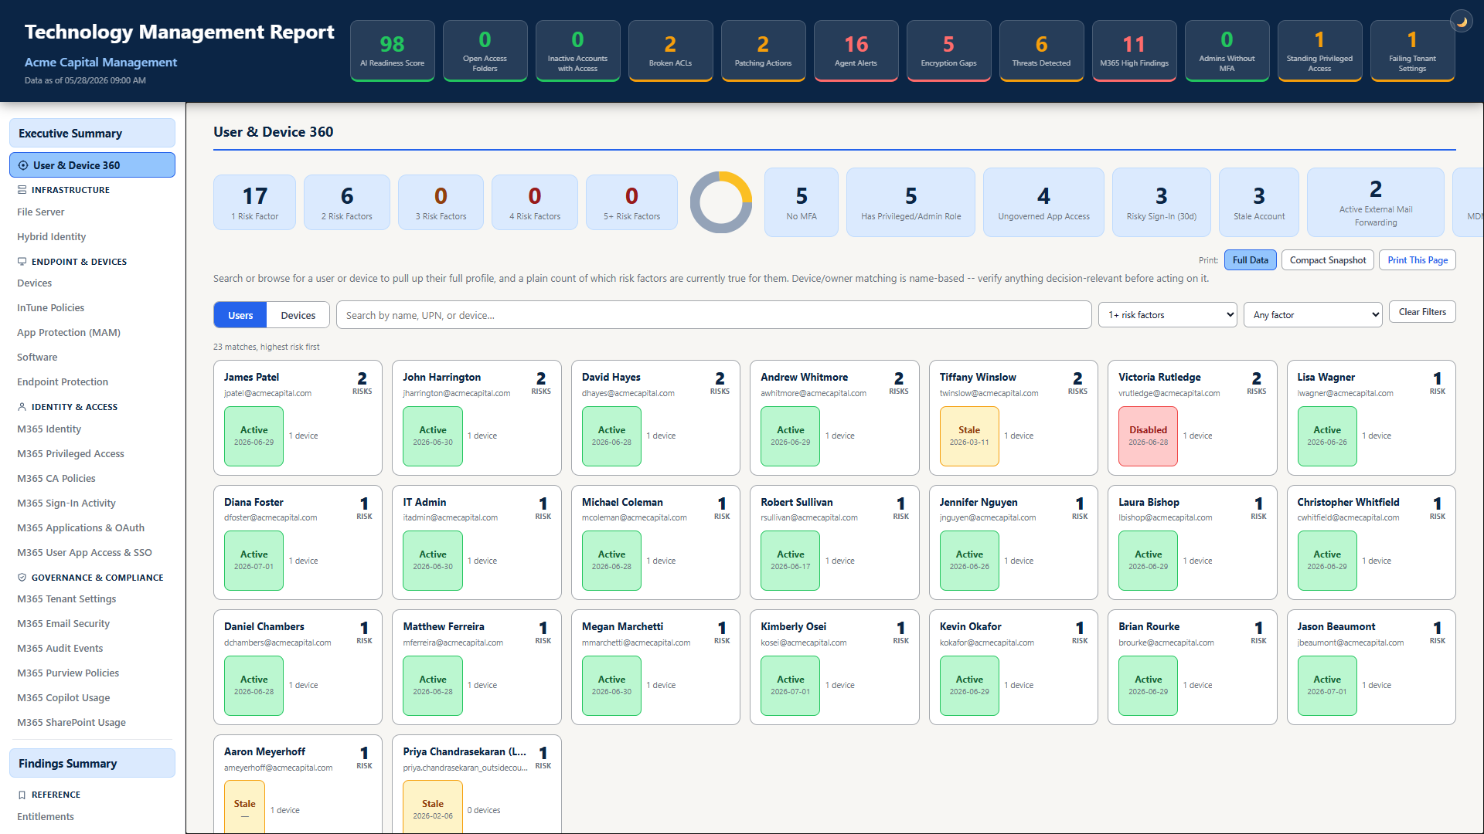This screenshot has width=1484, height=834.
Task: Filter by Stale Account card
Action: [x=1259, y=202]
